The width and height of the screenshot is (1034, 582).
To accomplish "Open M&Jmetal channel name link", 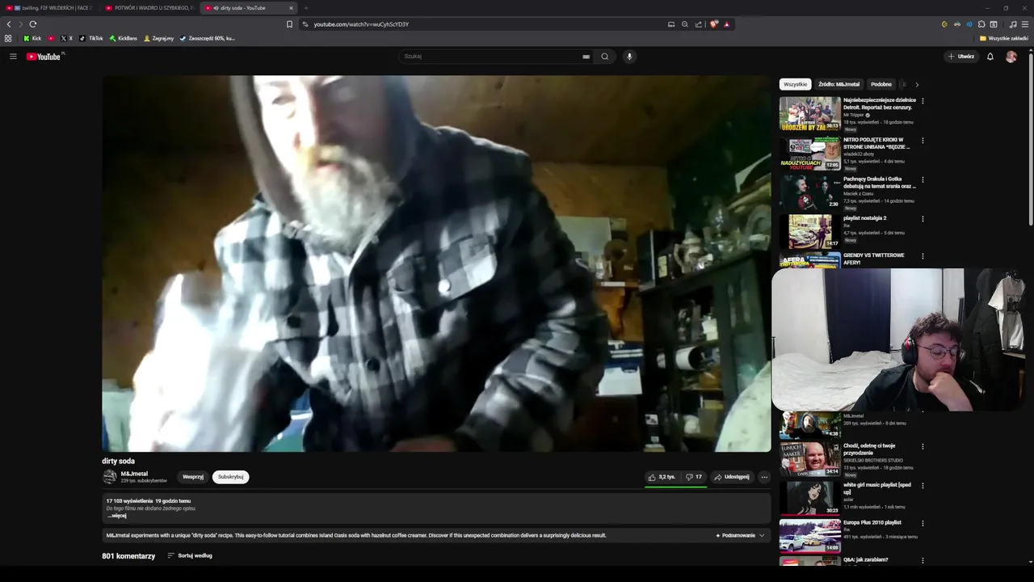I will pyautogui.click(x=134, y=474).
